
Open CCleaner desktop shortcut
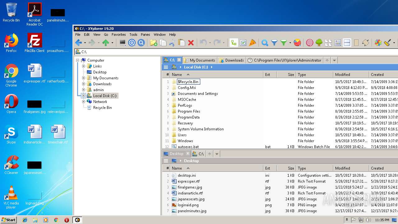pos(11,165)
